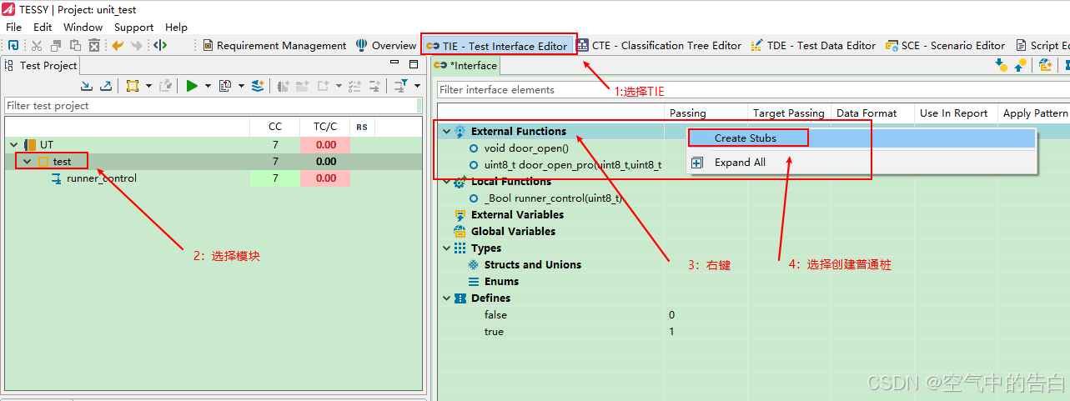
Task: Click the blue stacked layers sparkle icon
Action: 258,85
